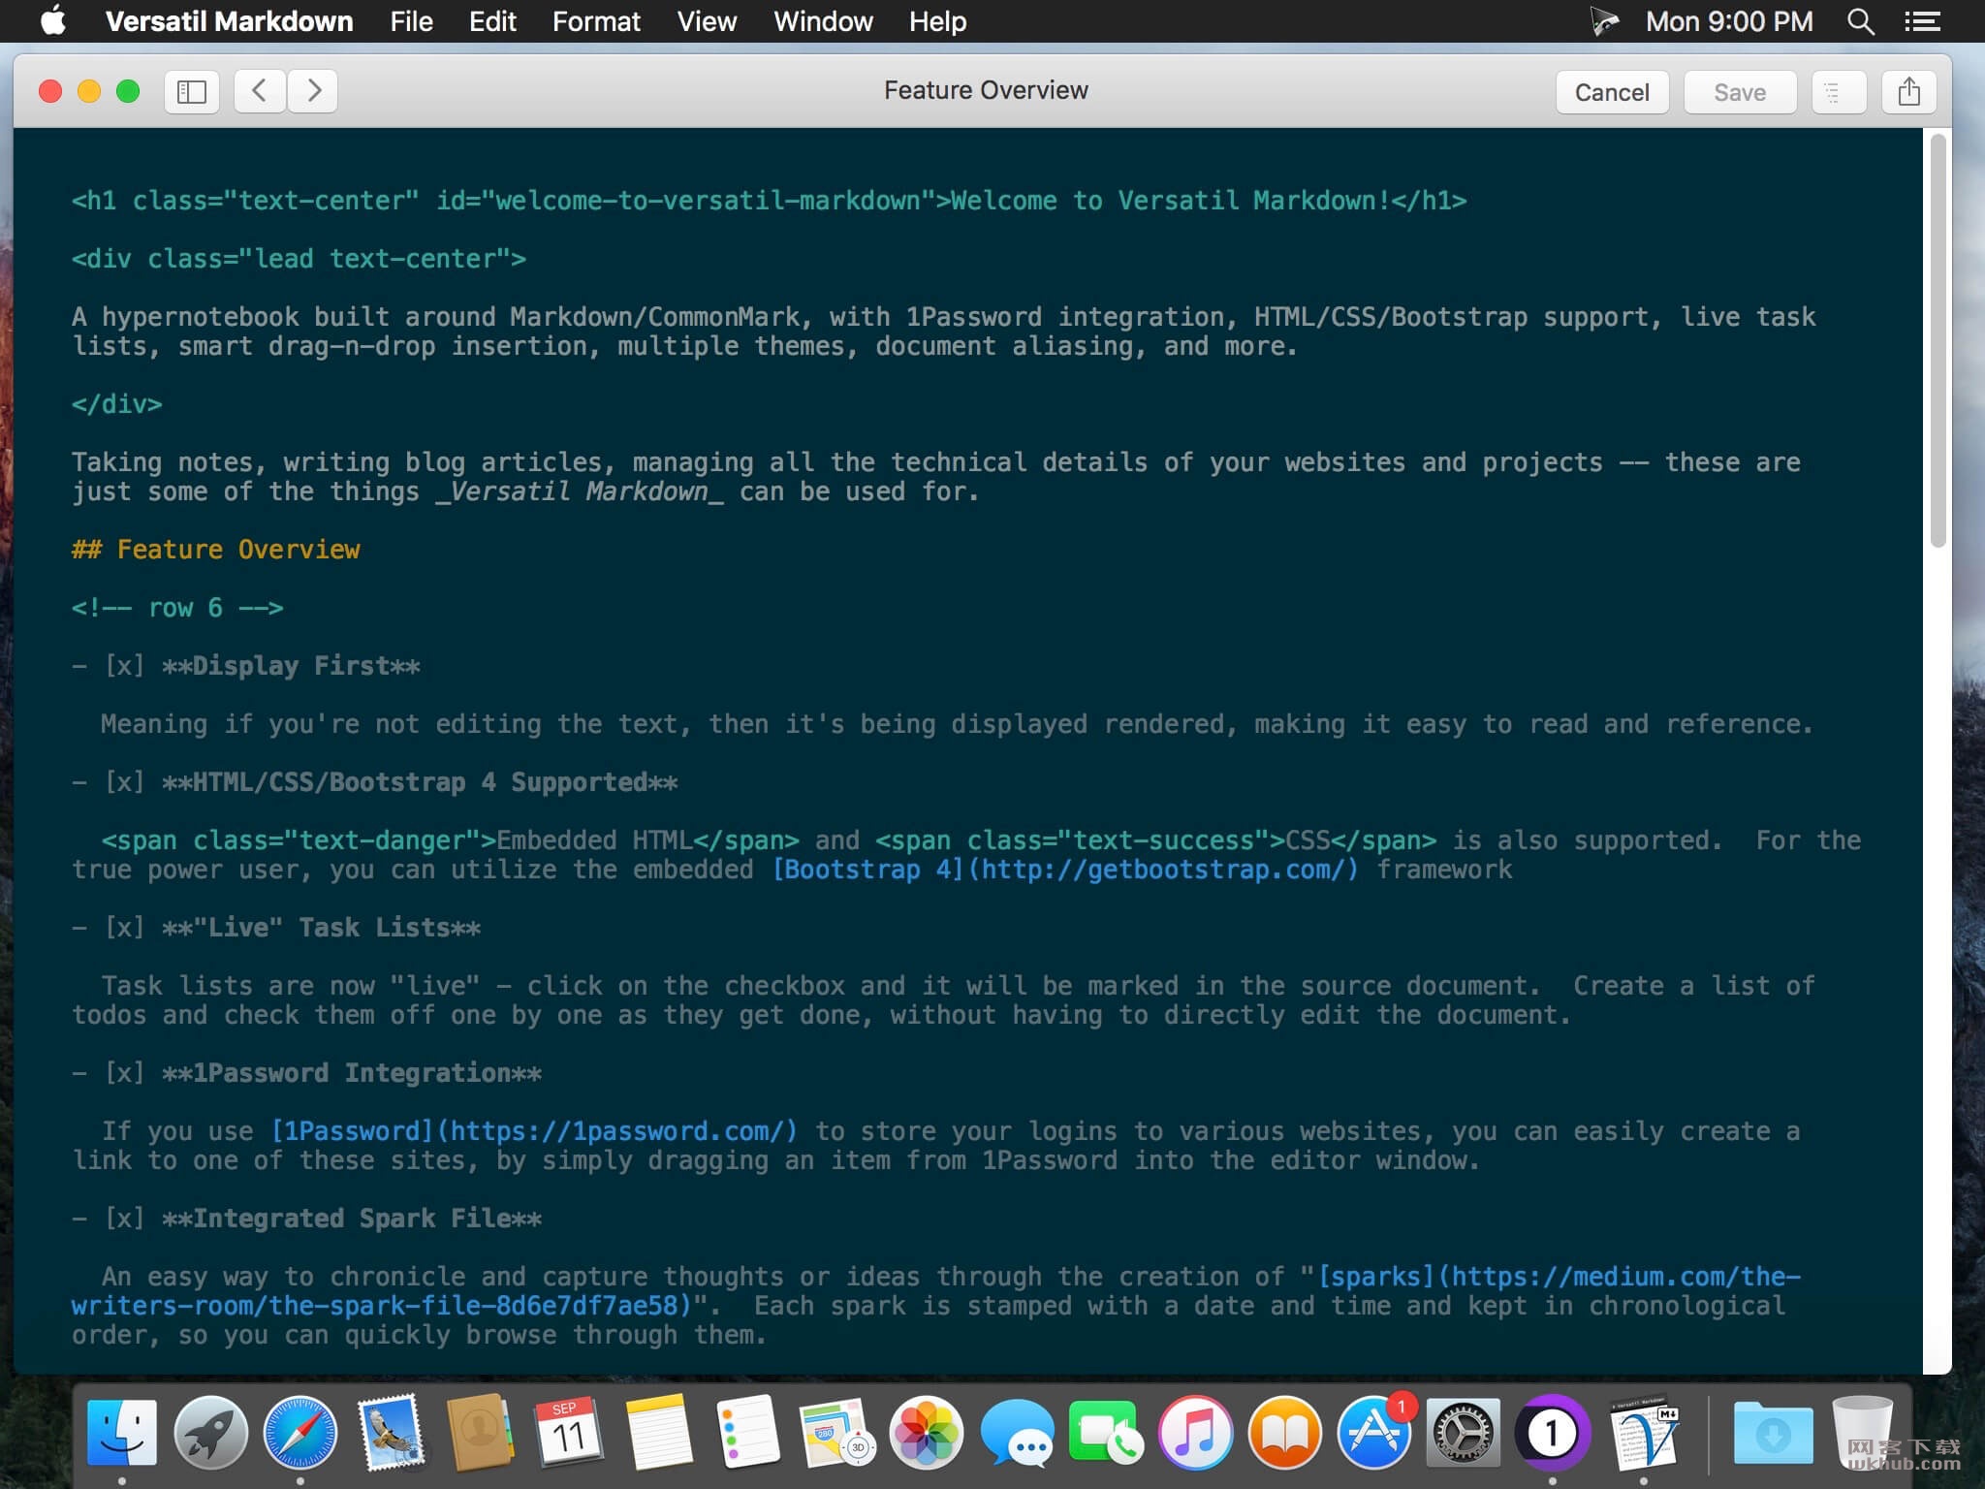Go forward with the right chevron

tap(313, 92)
